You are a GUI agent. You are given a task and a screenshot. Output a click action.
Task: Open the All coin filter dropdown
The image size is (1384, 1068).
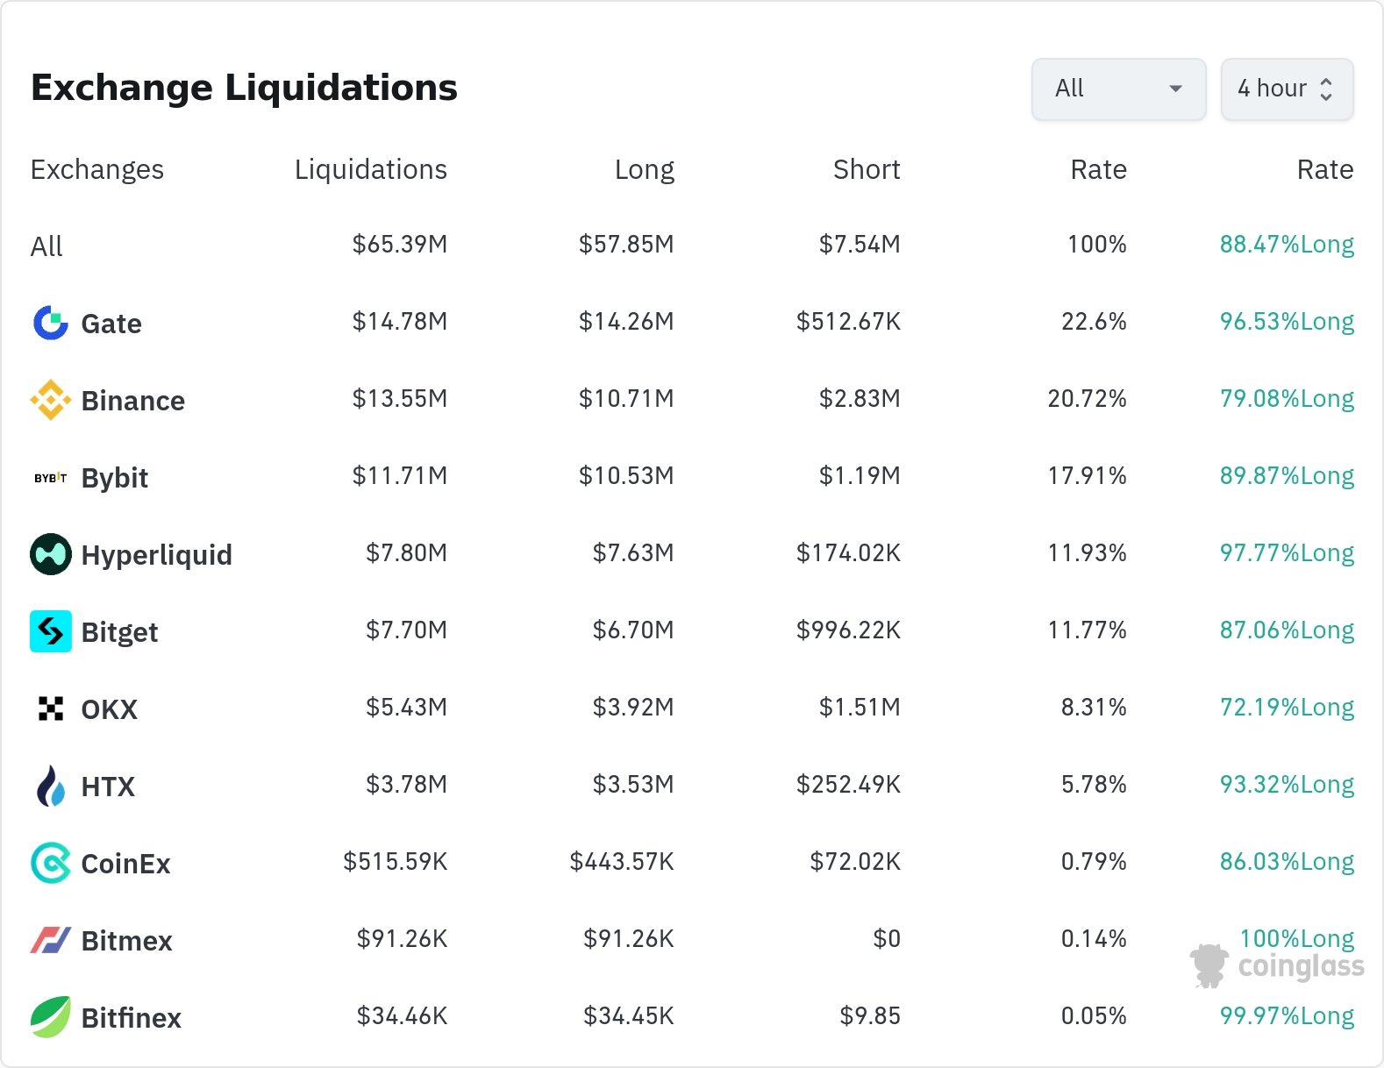(1118, 89)
